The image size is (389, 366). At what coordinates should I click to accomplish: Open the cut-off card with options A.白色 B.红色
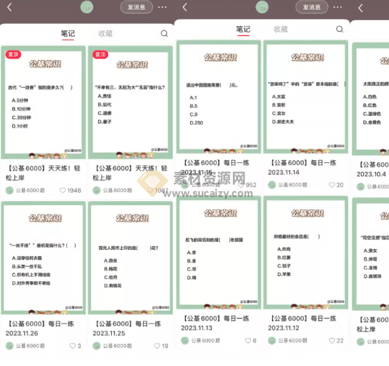pyautogui.click(x=371, y=99)
